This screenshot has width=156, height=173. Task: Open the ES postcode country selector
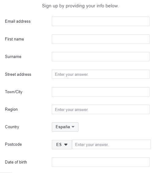[x=62, y=144]
